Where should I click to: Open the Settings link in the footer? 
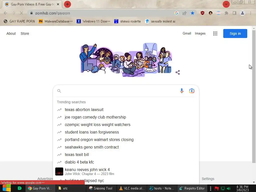(208, 179)
